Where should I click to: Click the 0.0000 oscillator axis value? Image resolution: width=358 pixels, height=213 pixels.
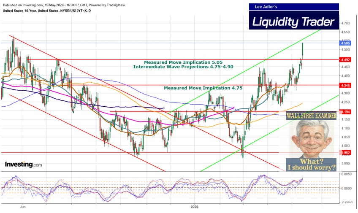346,189
